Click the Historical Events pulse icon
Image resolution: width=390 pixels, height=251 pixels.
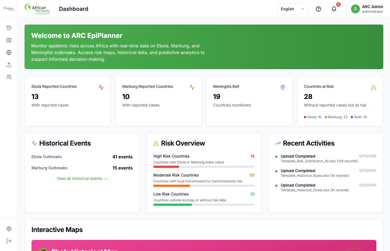[34, 143]
